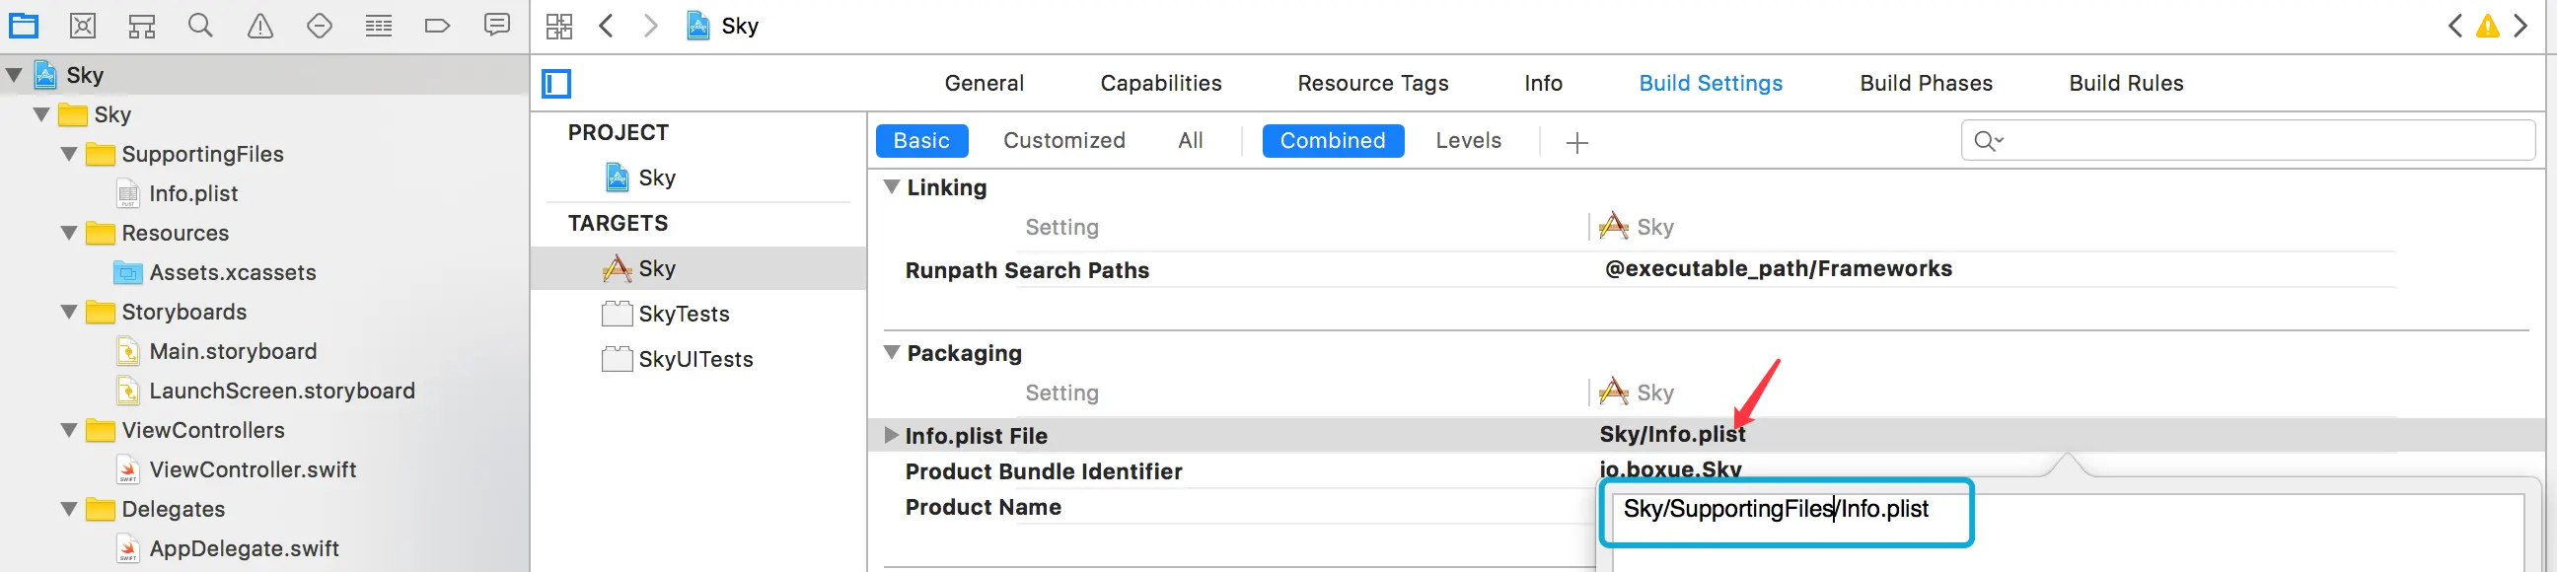Collapse the Sky group folder
The width and height of the screenshot is (2557, 572).
tap(41, 115)
